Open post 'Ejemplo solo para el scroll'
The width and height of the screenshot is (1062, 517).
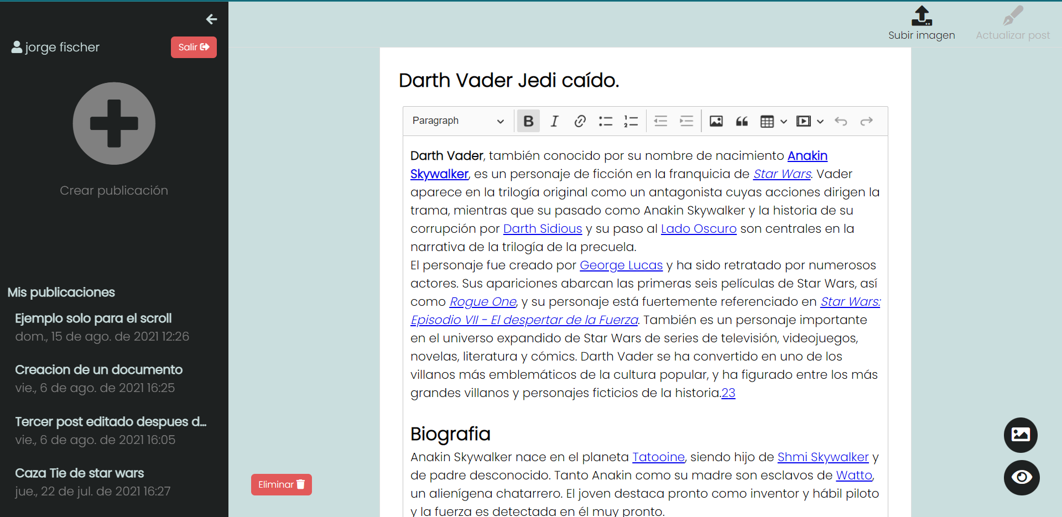tap(93, 318)
